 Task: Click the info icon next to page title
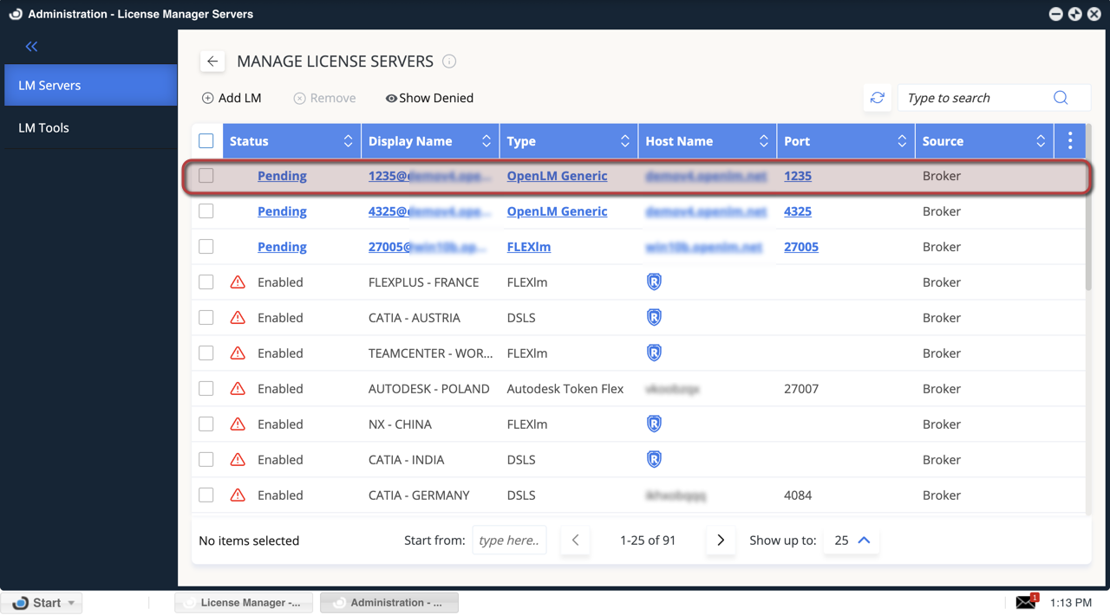point(449,61)
